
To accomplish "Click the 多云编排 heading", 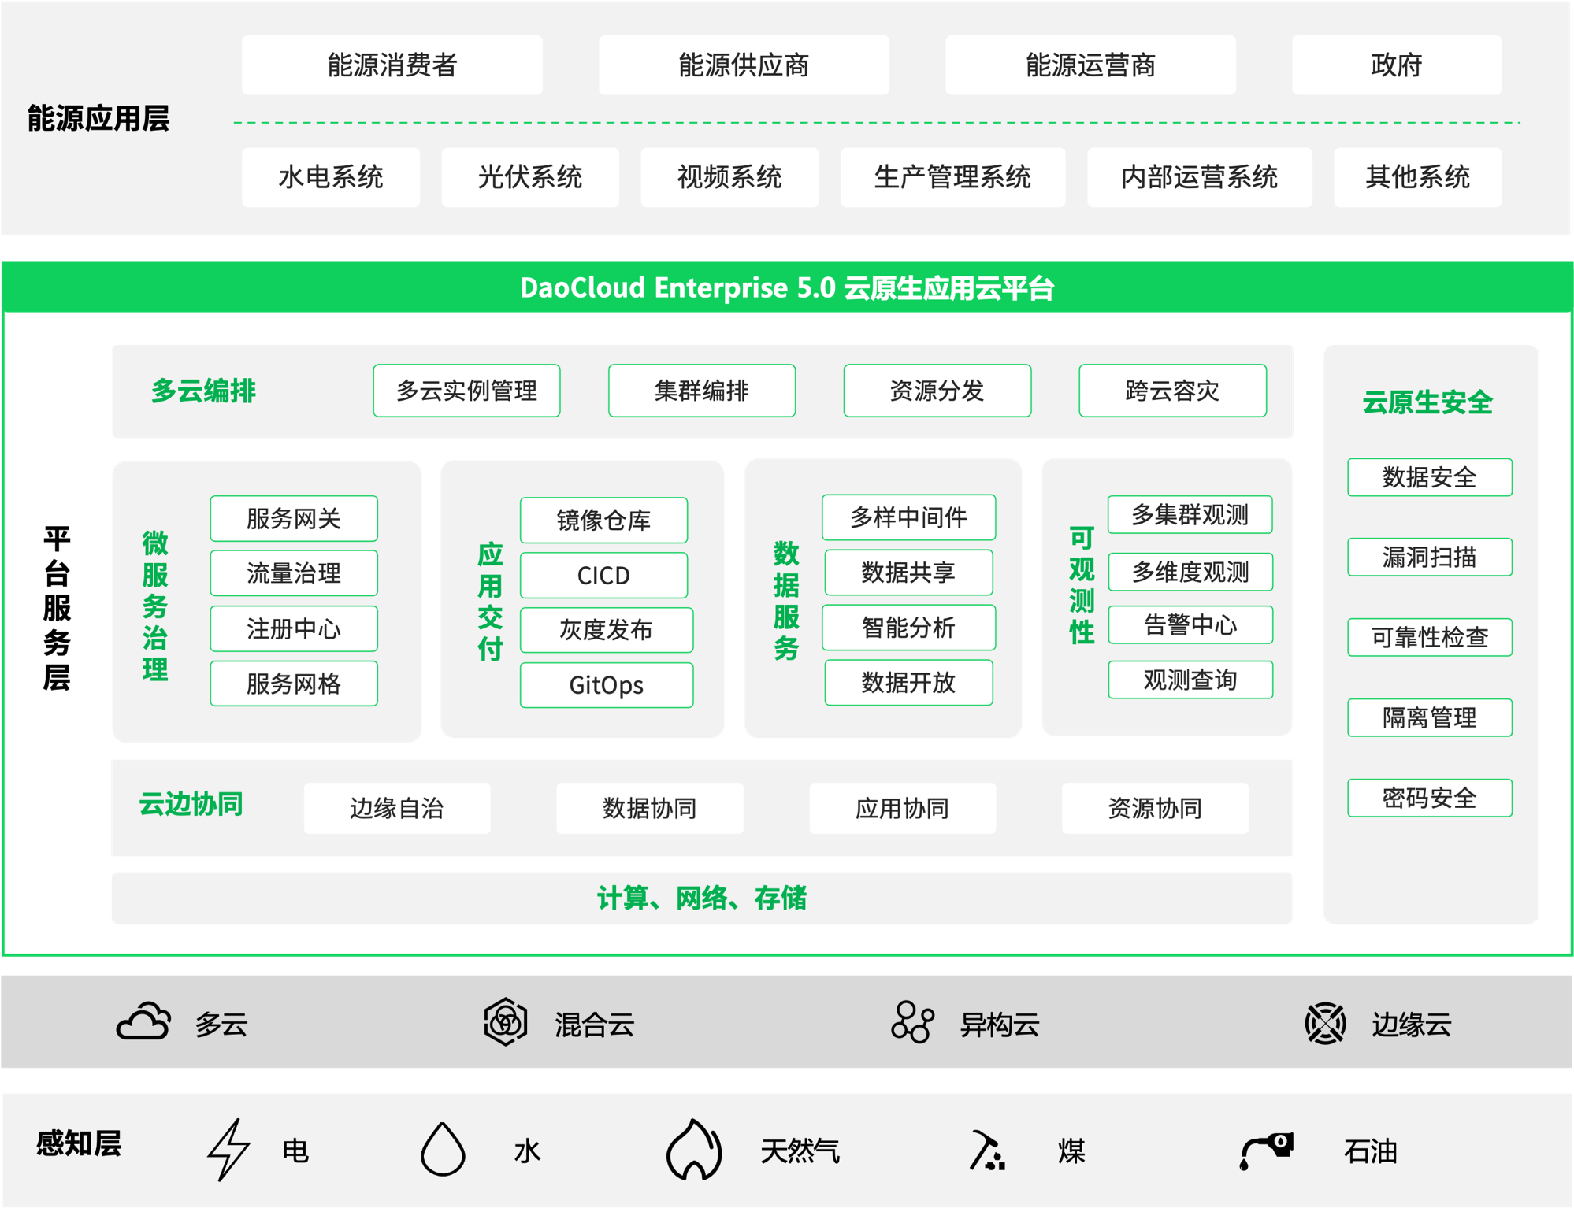I will (x=203, y=391).
